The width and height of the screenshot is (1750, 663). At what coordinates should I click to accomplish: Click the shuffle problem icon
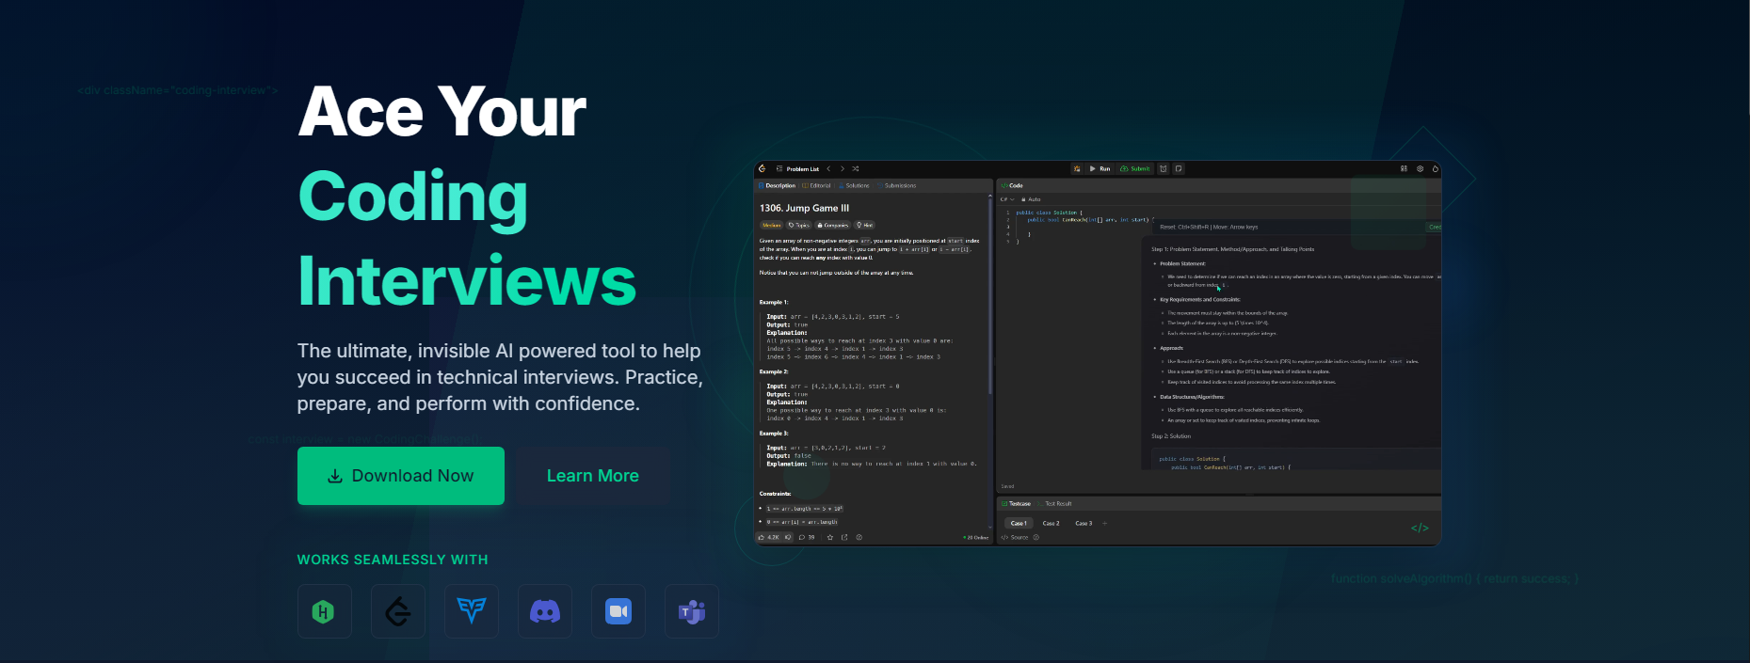pyautogui.click(x=856, y=169)
